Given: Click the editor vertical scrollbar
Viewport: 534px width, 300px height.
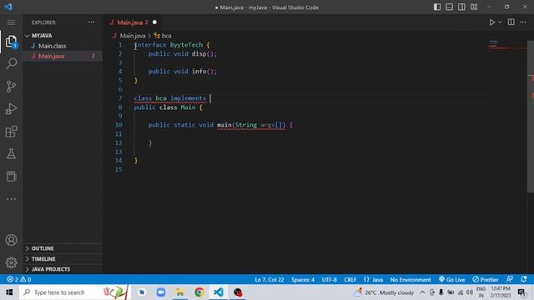Looking at the screenshot, I should pyautogui.click(x=531, y=117).
